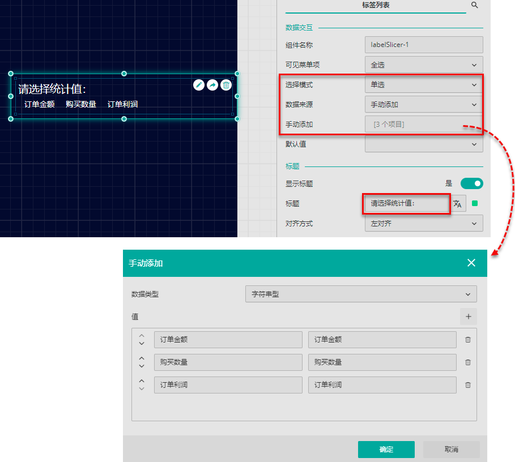Delete the 订单金额 row in the dialog
515x462 pixels.
(468, 340)
